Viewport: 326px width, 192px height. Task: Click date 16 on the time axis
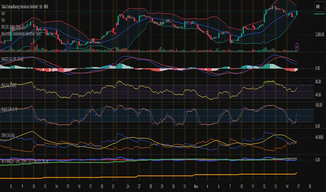pyautogui.click(x=79, y=186)
